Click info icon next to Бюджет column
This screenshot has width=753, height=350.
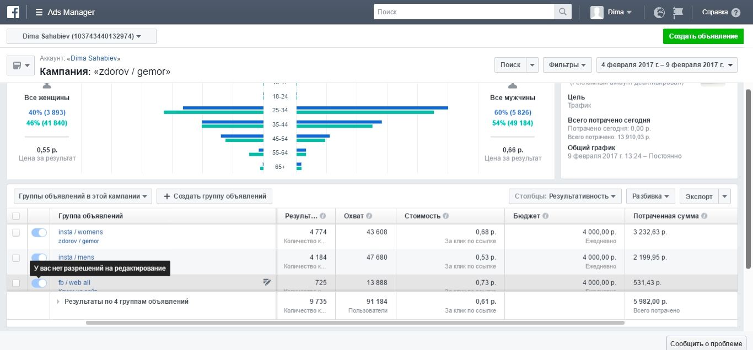tap(545, 216)
